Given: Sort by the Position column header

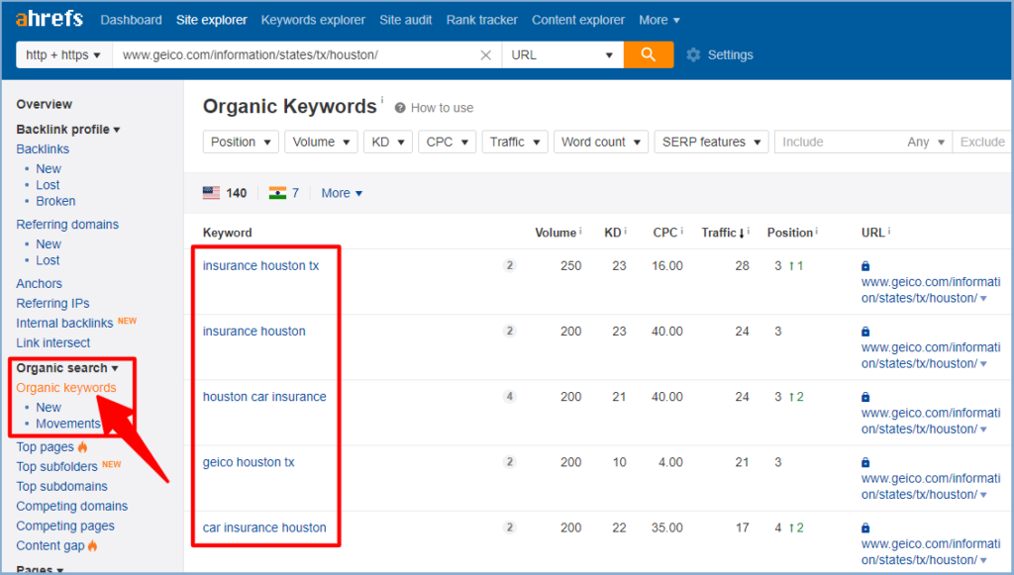Looking at the screenshot, I should tap(789, 233).
